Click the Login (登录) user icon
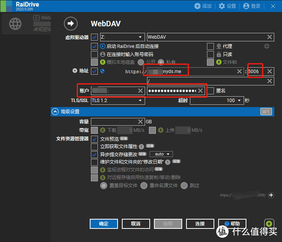The width and height of the screenshot is (282, 242). coord(246,6)
